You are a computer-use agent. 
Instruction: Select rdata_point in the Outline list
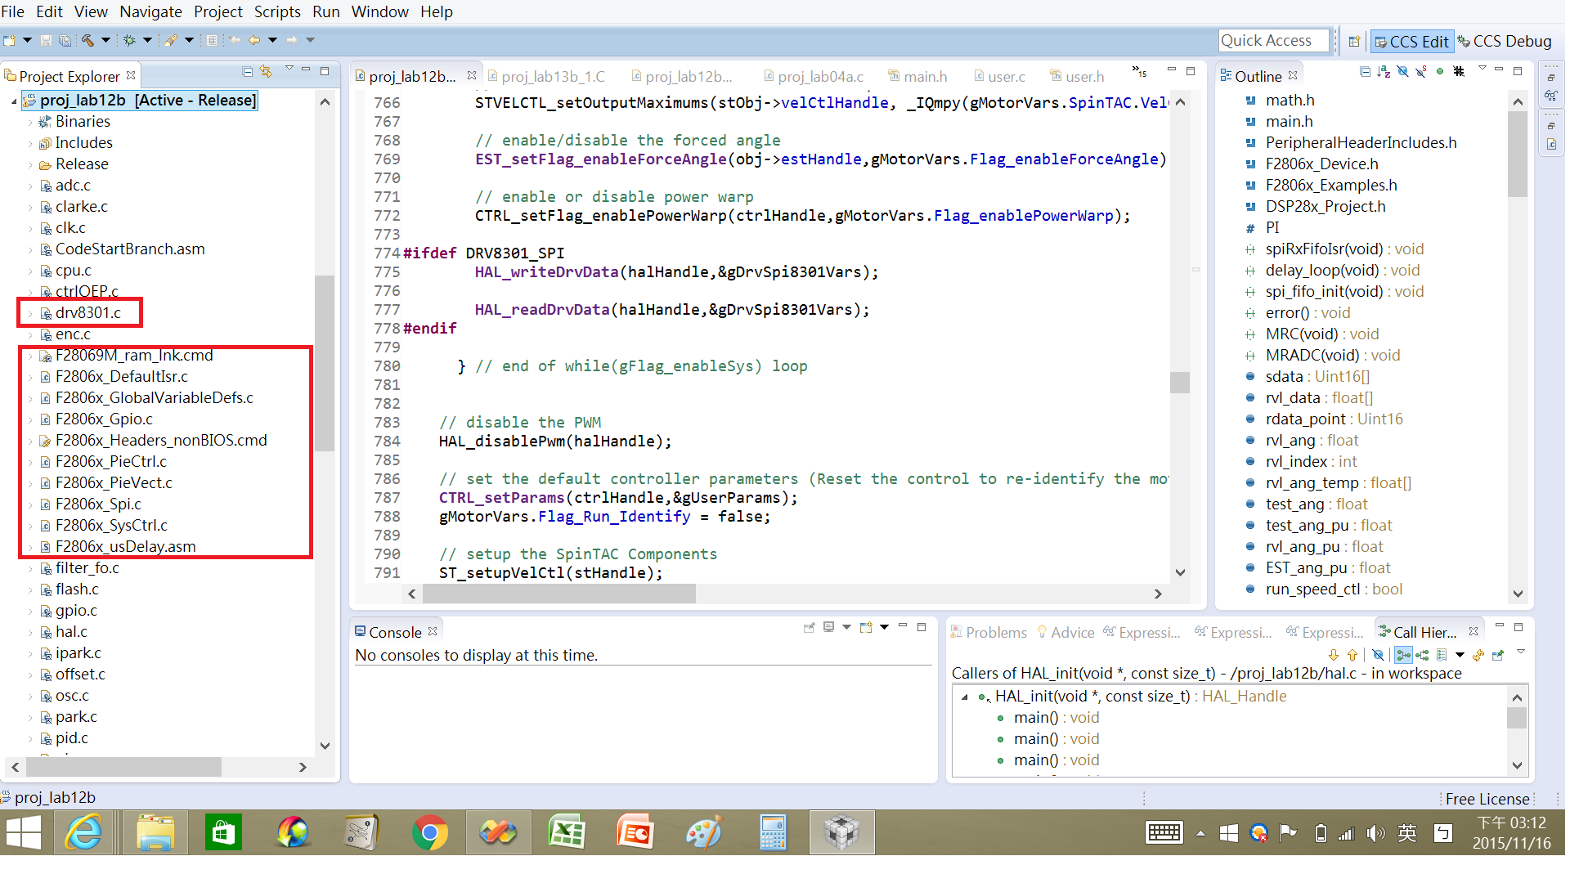point(1334,419)
